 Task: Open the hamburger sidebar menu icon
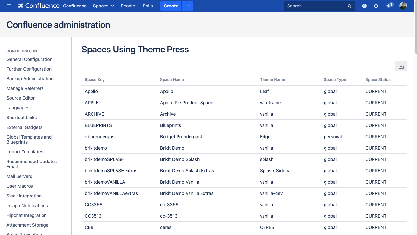point(9,6)
